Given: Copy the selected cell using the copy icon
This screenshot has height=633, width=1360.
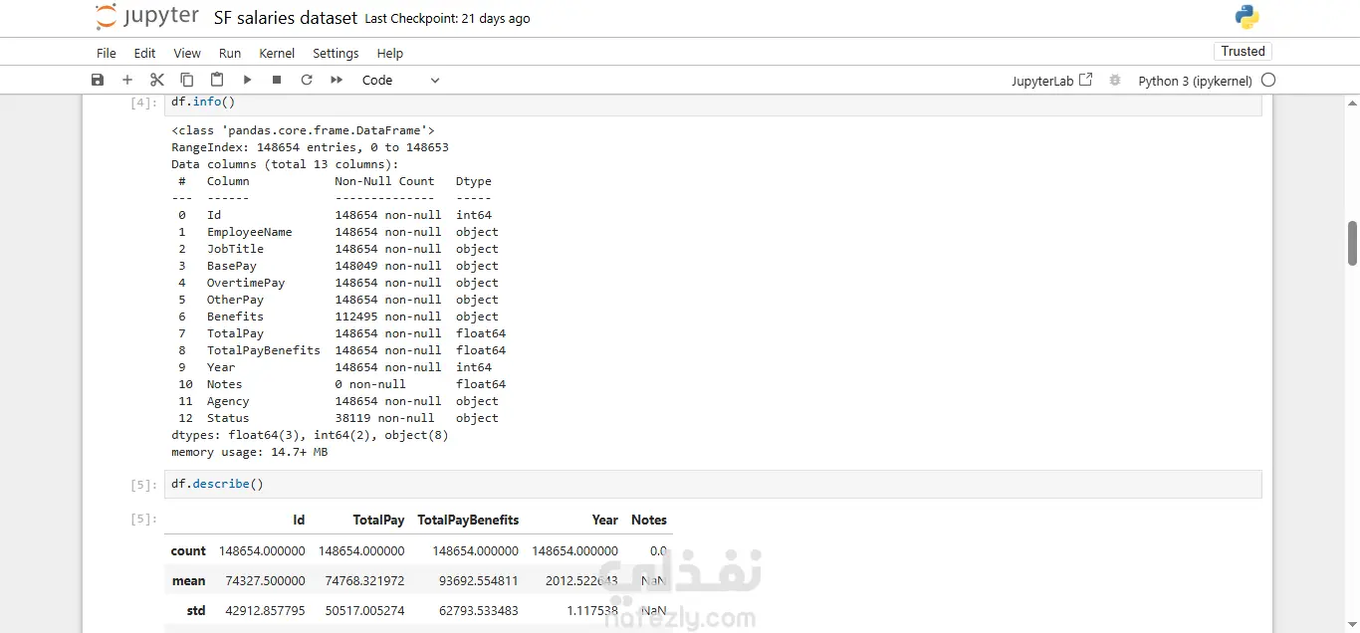Looking at the screenshot, I should [x=187, y=80].
